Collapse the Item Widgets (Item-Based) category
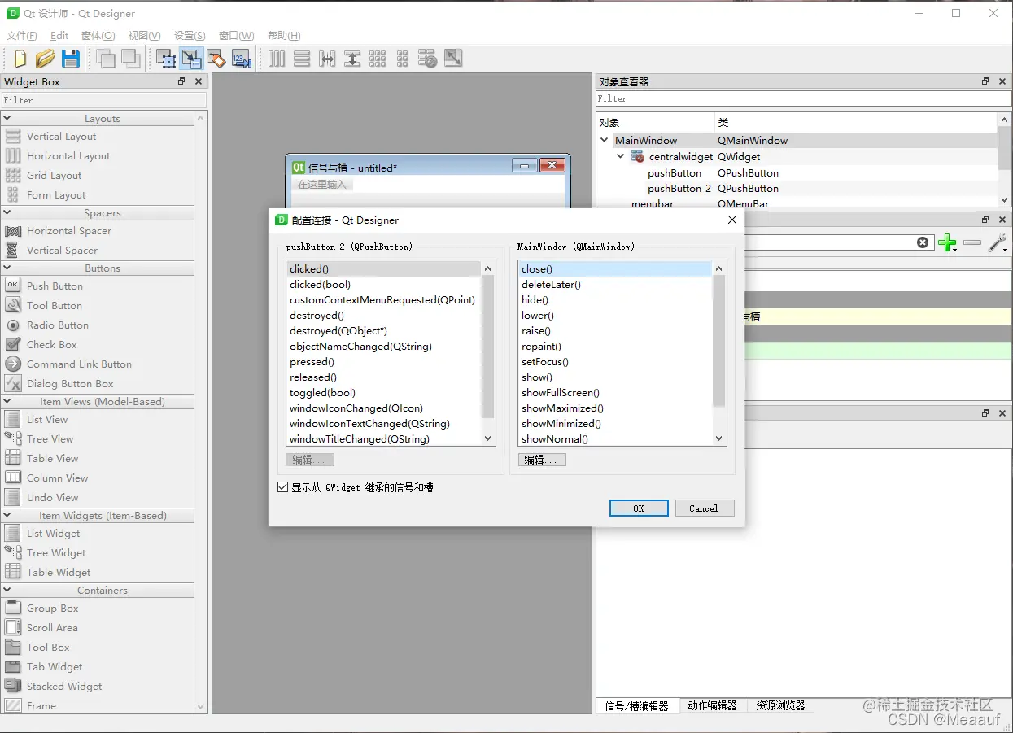The image size is (1013, 733). (x=7, y=516)
